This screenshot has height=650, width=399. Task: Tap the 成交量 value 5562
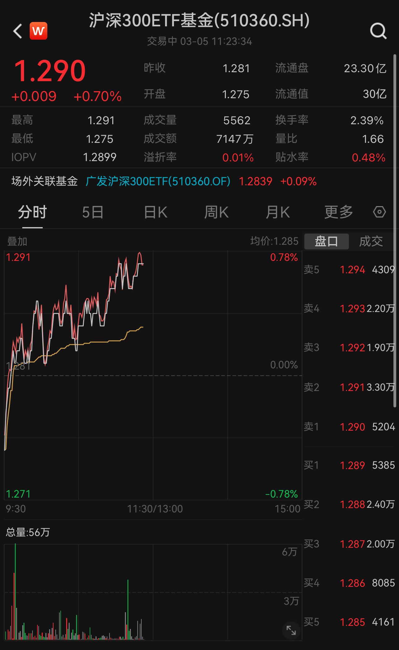[x=237, y=121]
